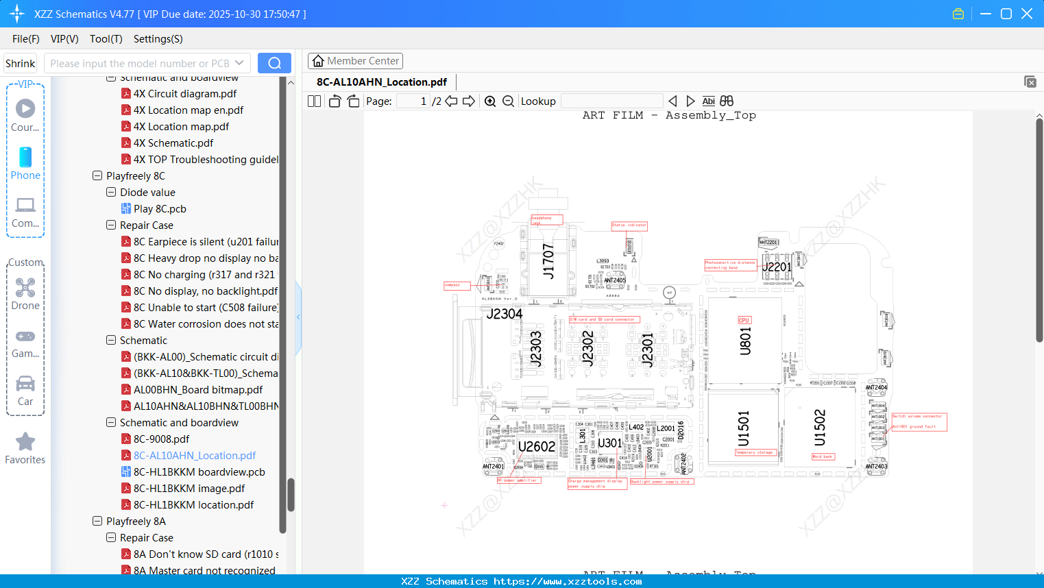The width and height of the screenshot is (1044, 588).
Task: Find previous lookup match
Action: [x=672, y=101]
